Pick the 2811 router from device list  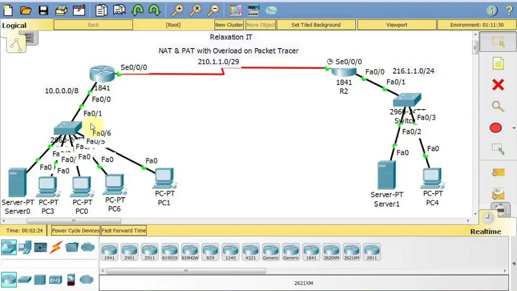pos(372,252)
